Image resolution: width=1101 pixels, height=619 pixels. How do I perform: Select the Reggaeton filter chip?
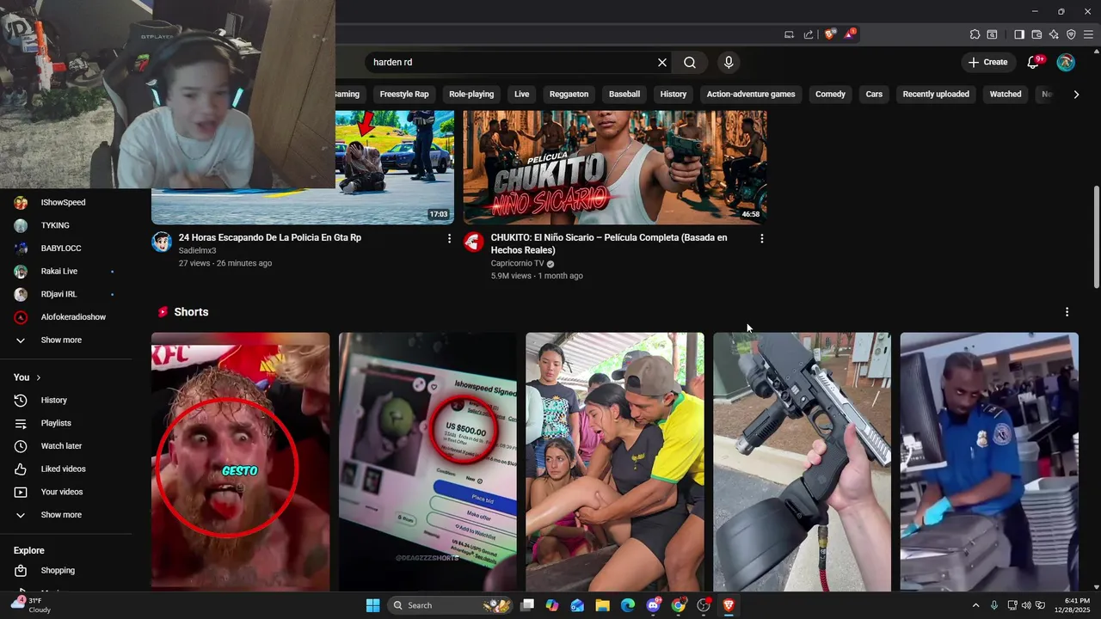click(569, 95)
